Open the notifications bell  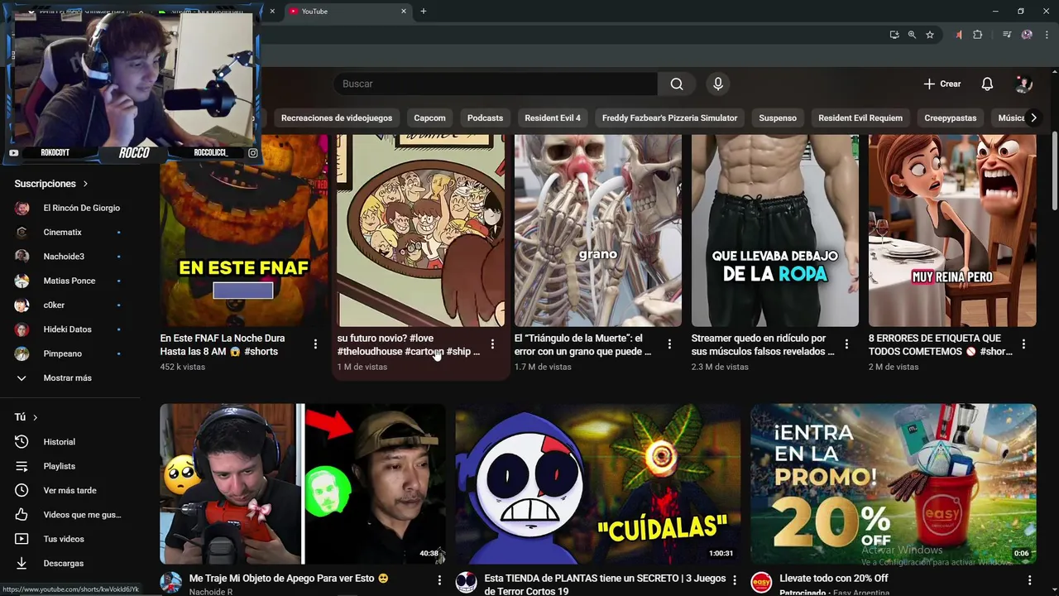click(x=987, y=84)
